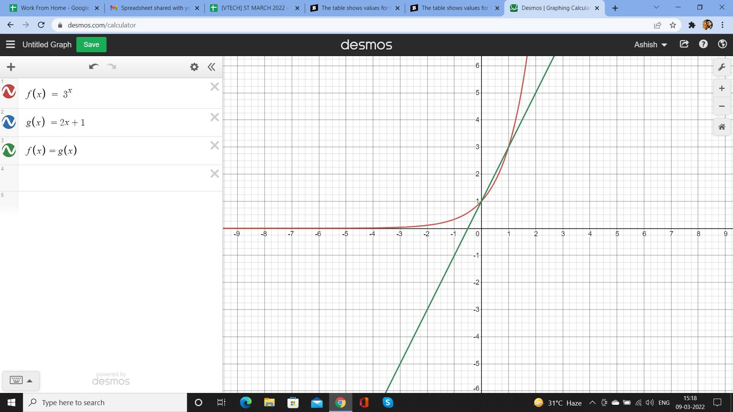Open the language globe menu
This screenshot has height=412, width=733.
click(722, 44)
